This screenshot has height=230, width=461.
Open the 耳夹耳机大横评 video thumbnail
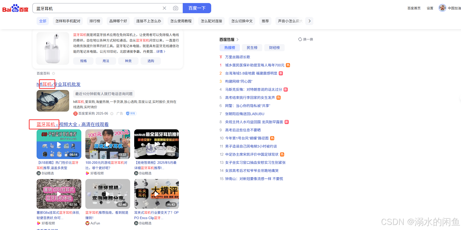(157, 194)
